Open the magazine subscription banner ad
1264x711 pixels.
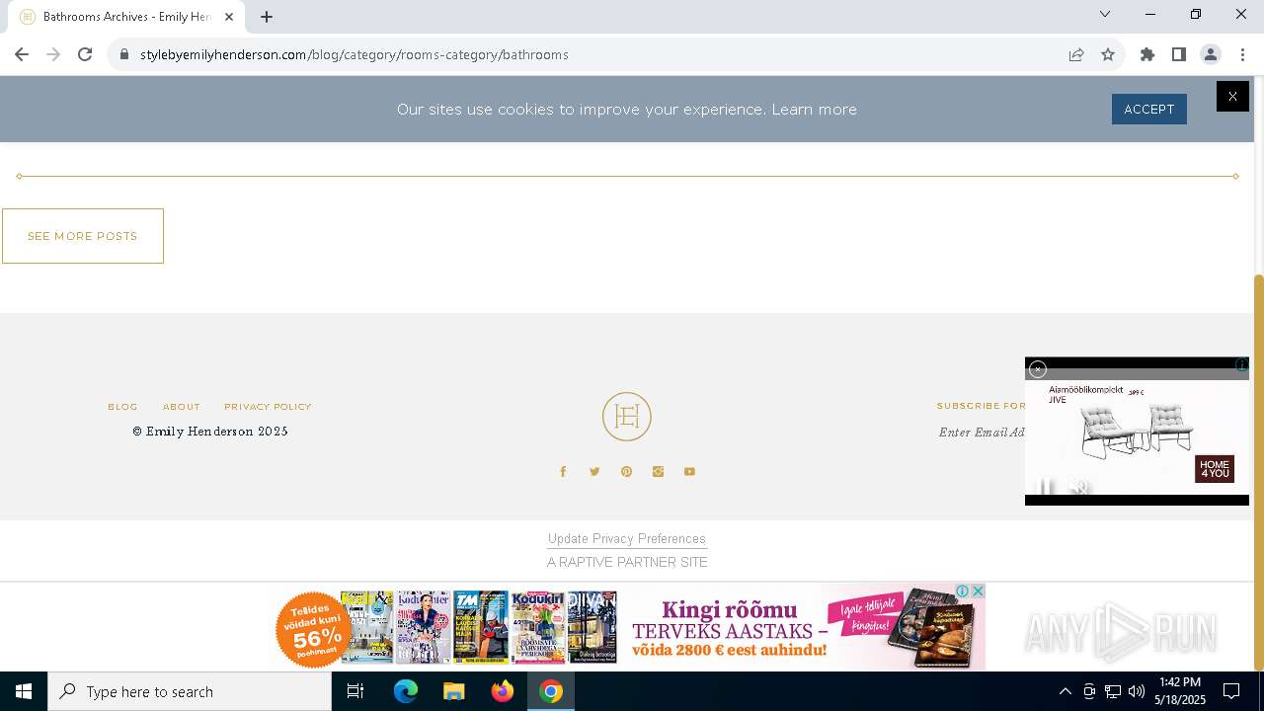pos(628,628)
